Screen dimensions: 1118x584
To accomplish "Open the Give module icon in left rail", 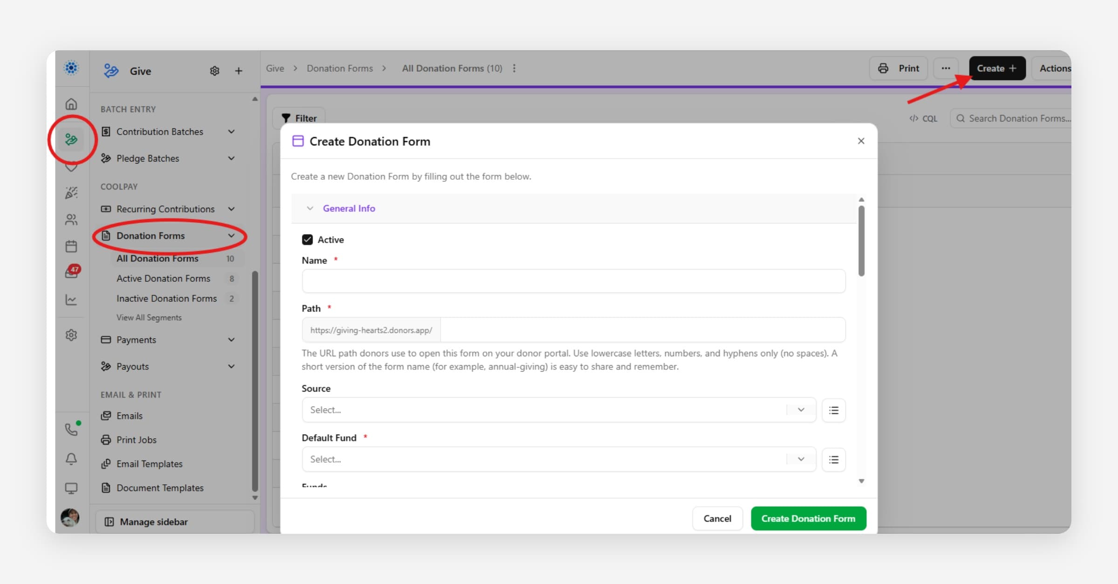I will pyautogui.click(x=71, y=139).
